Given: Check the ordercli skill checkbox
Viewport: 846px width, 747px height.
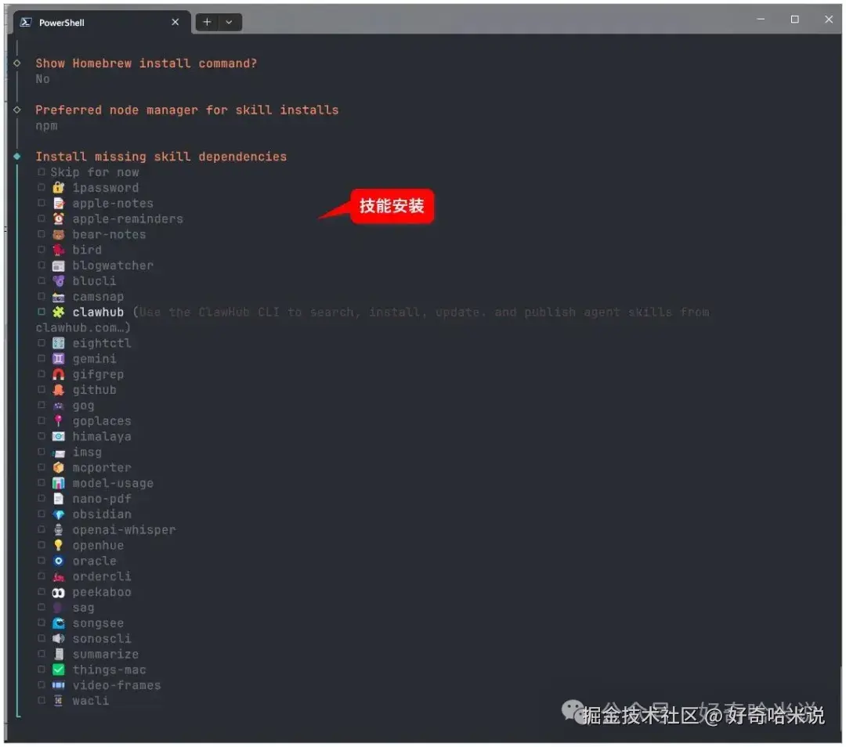Looking at the screenshot, I should click(x=42, y=576).
